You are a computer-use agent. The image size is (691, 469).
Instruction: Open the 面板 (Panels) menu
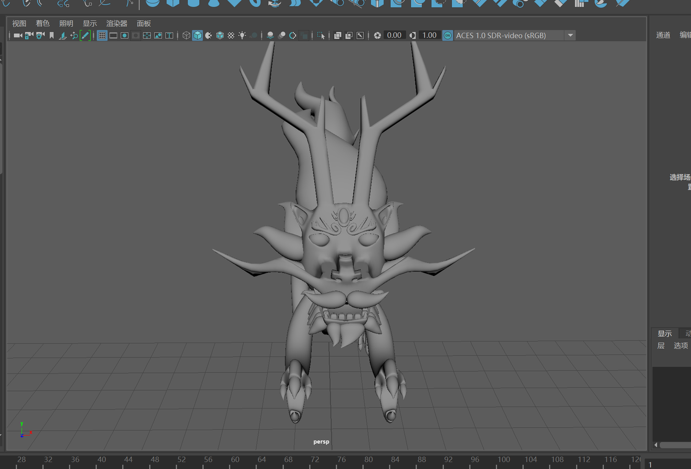click(144, 23)
